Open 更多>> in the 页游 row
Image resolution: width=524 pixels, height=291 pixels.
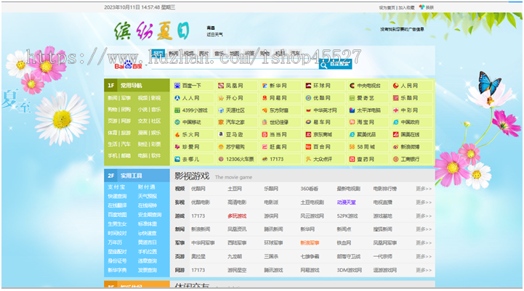tap(424, 257)
